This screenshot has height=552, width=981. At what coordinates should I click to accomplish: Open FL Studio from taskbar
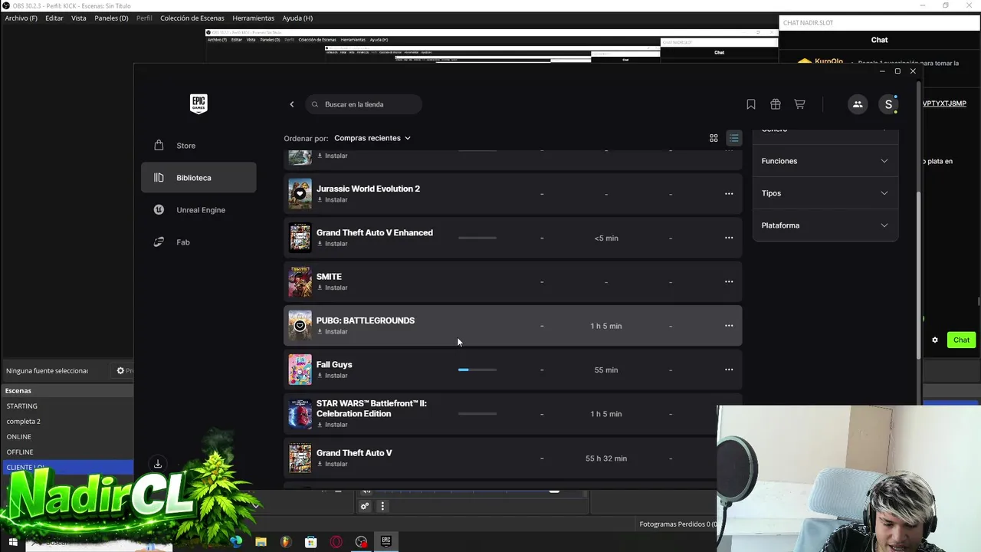[x=286, y=542]
